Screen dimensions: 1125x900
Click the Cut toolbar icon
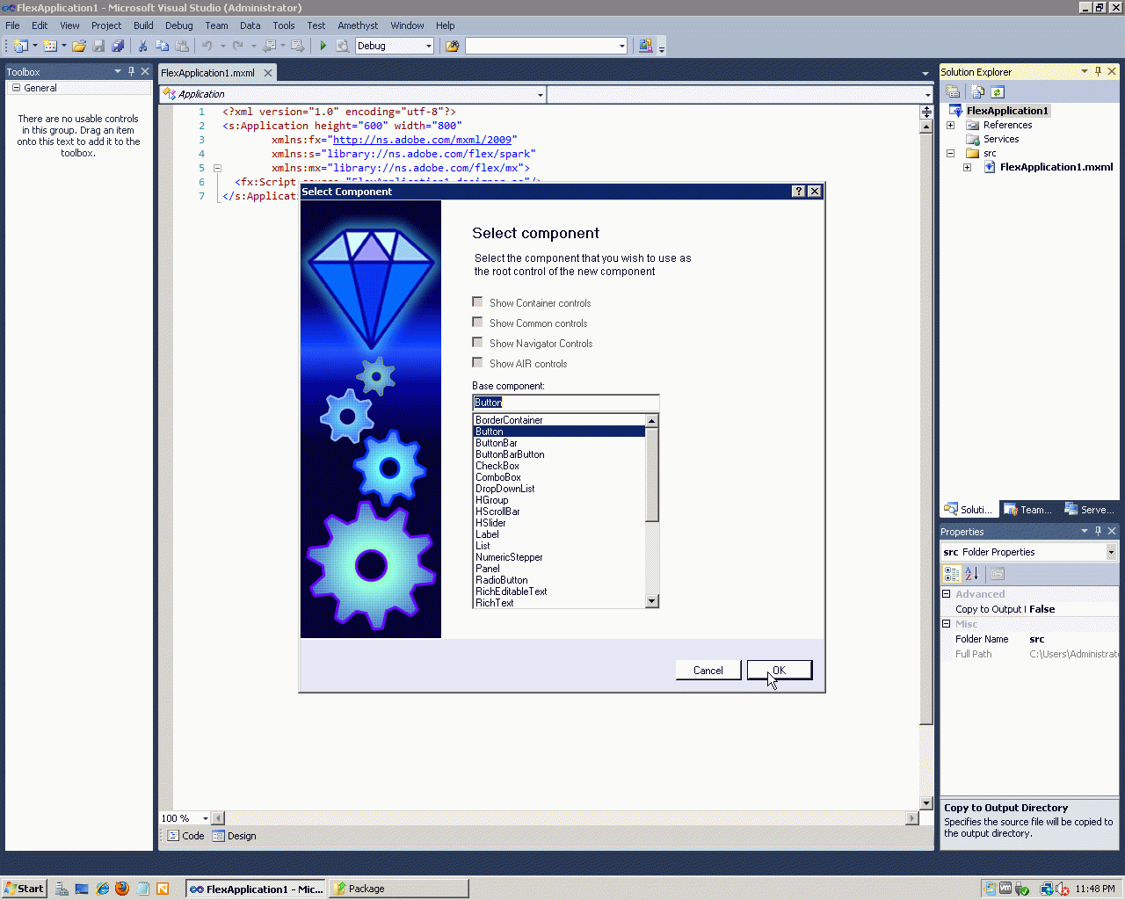142,46
